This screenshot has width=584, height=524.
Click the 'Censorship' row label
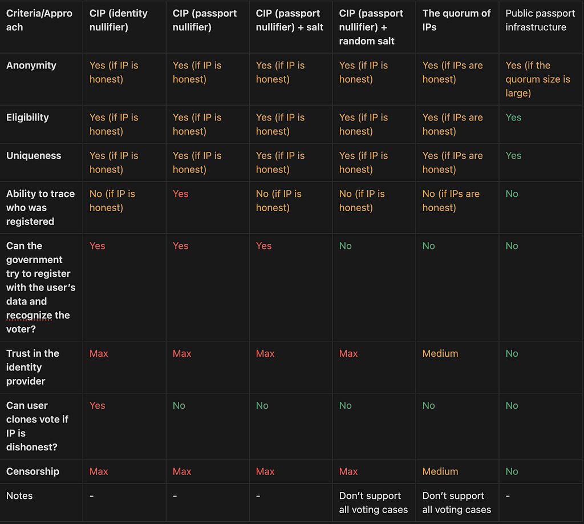33,471
